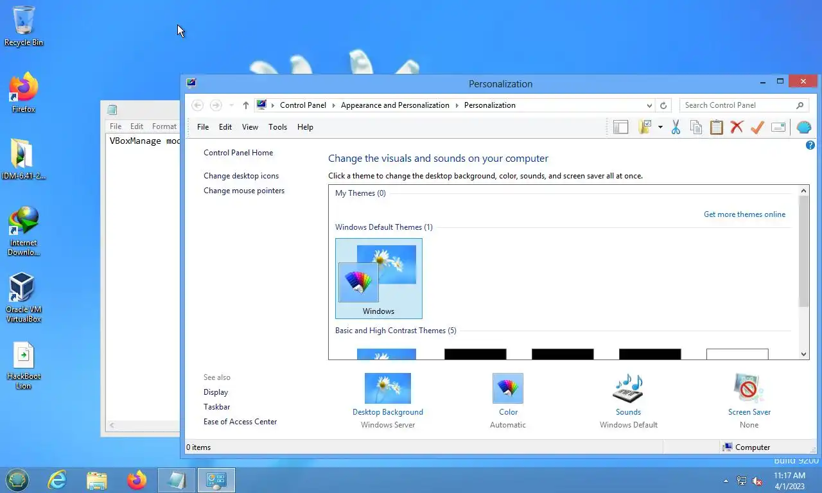
Task: Open the Recycle Bin desktop icon
Action: pos(24,26)
